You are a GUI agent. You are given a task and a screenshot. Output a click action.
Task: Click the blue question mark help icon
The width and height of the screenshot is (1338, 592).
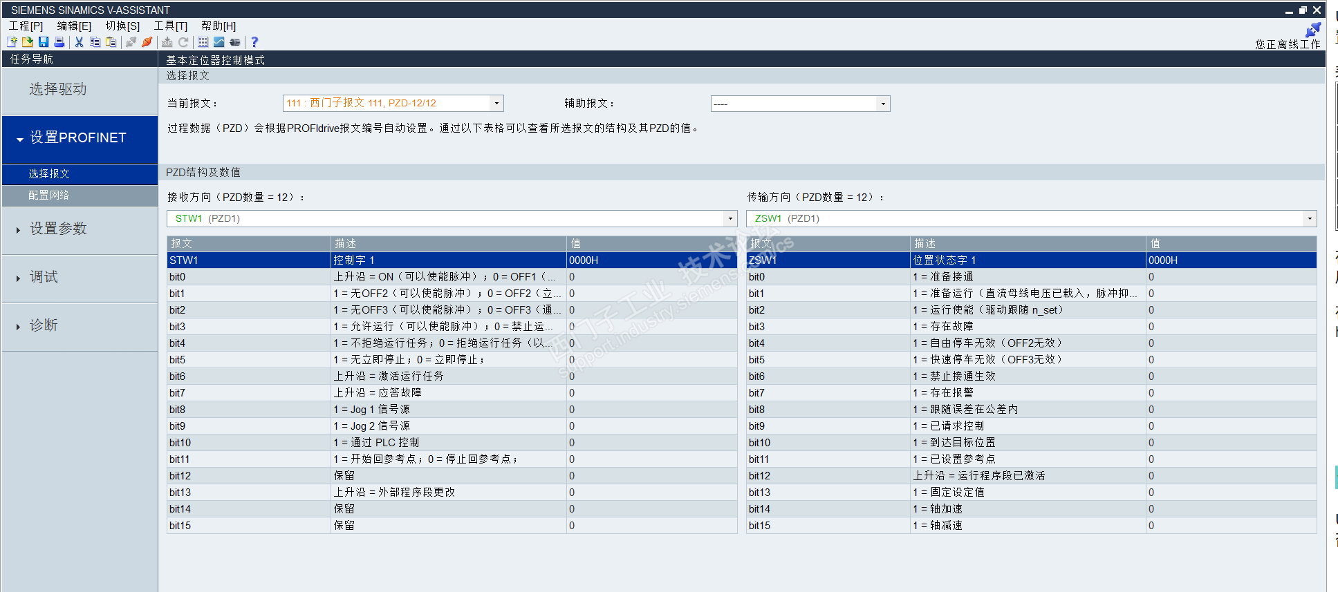point(254,42)
